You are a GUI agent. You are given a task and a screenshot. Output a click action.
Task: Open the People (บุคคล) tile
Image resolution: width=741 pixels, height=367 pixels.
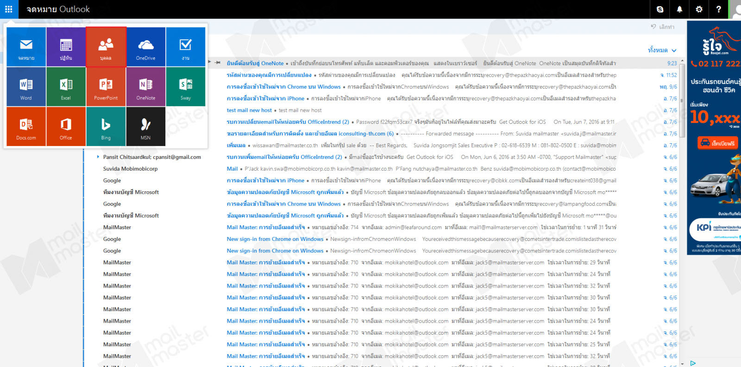click(x=106, y=47)
